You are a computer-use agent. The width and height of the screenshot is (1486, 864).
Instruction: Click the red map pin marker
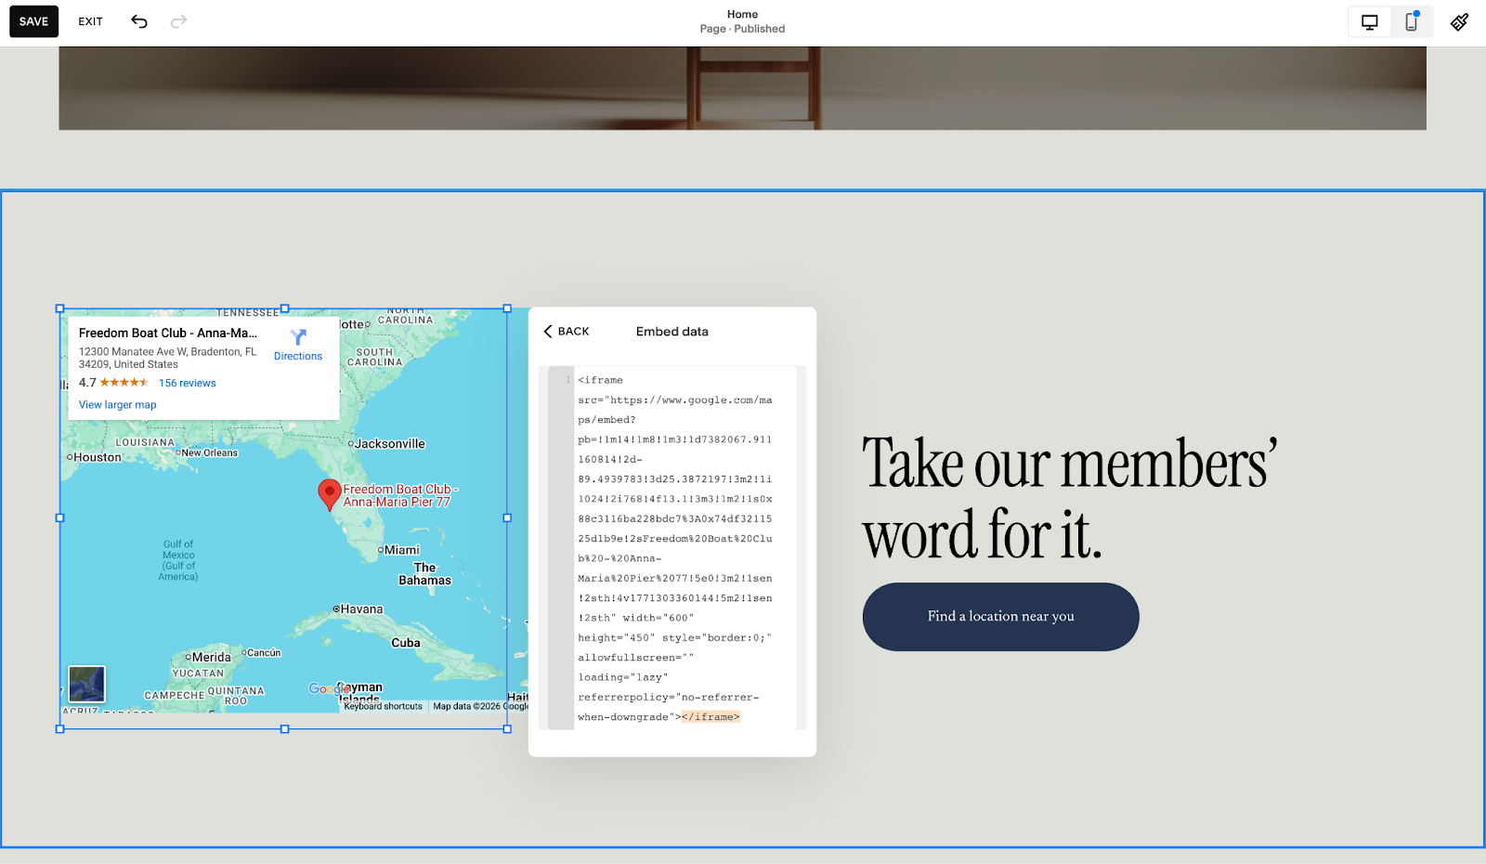pos(329,494)
